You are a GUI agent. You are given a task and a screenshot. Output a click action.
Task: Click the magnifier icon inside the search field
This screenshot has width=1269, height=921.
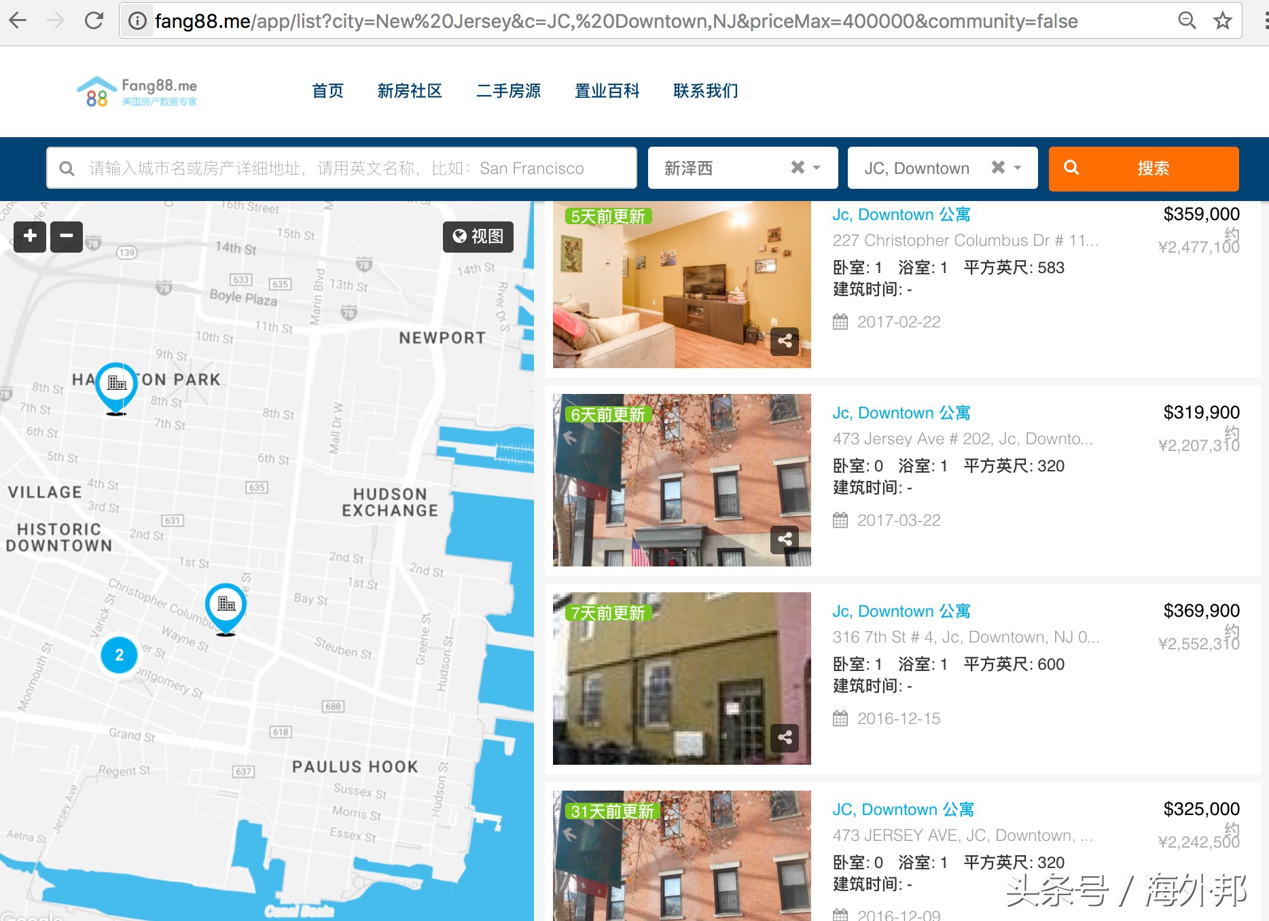point(67,168)
